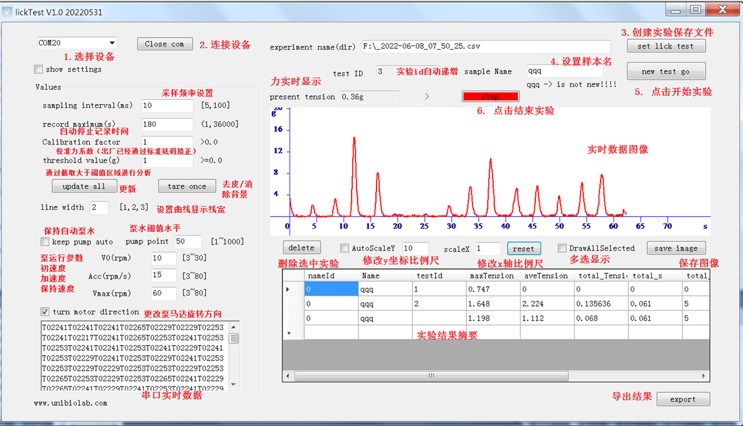The image size is (743, 426).
Task: Edit the AutoScaleY value field
Action: point(416,248)
